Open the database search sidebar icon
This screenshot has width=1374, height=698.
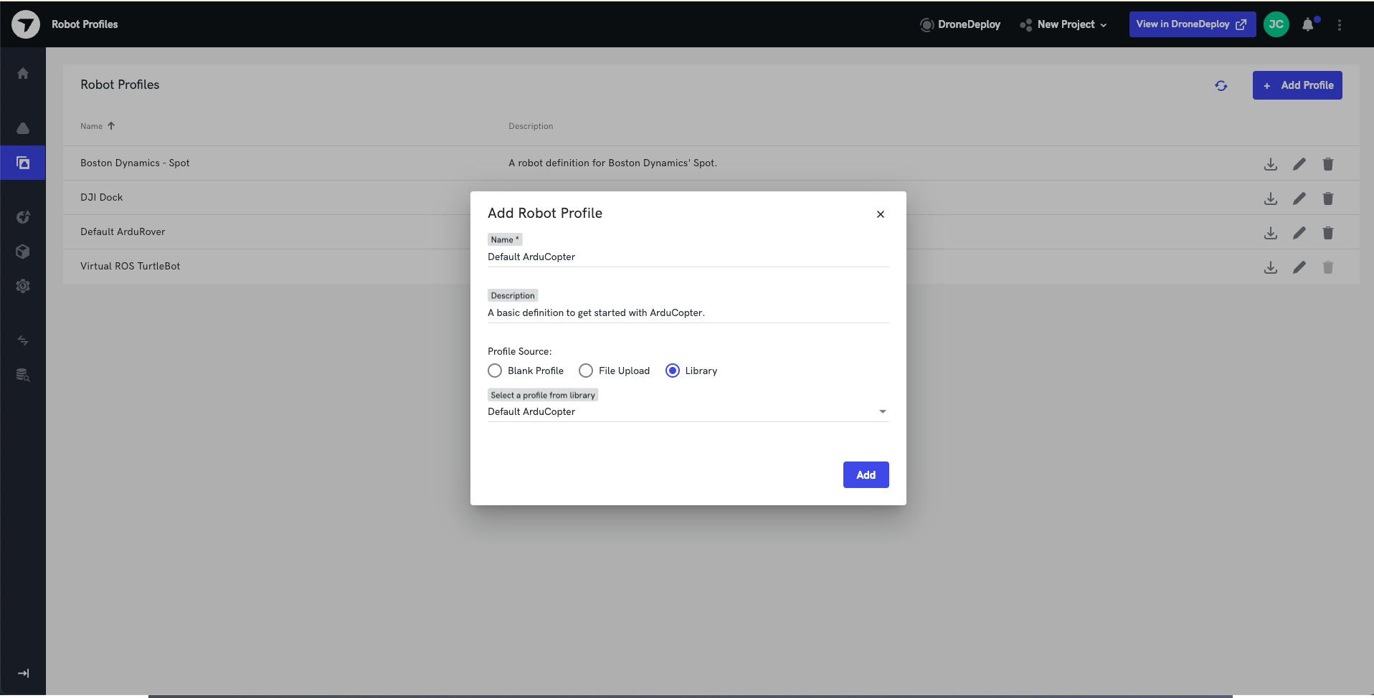tap(23, 375)
